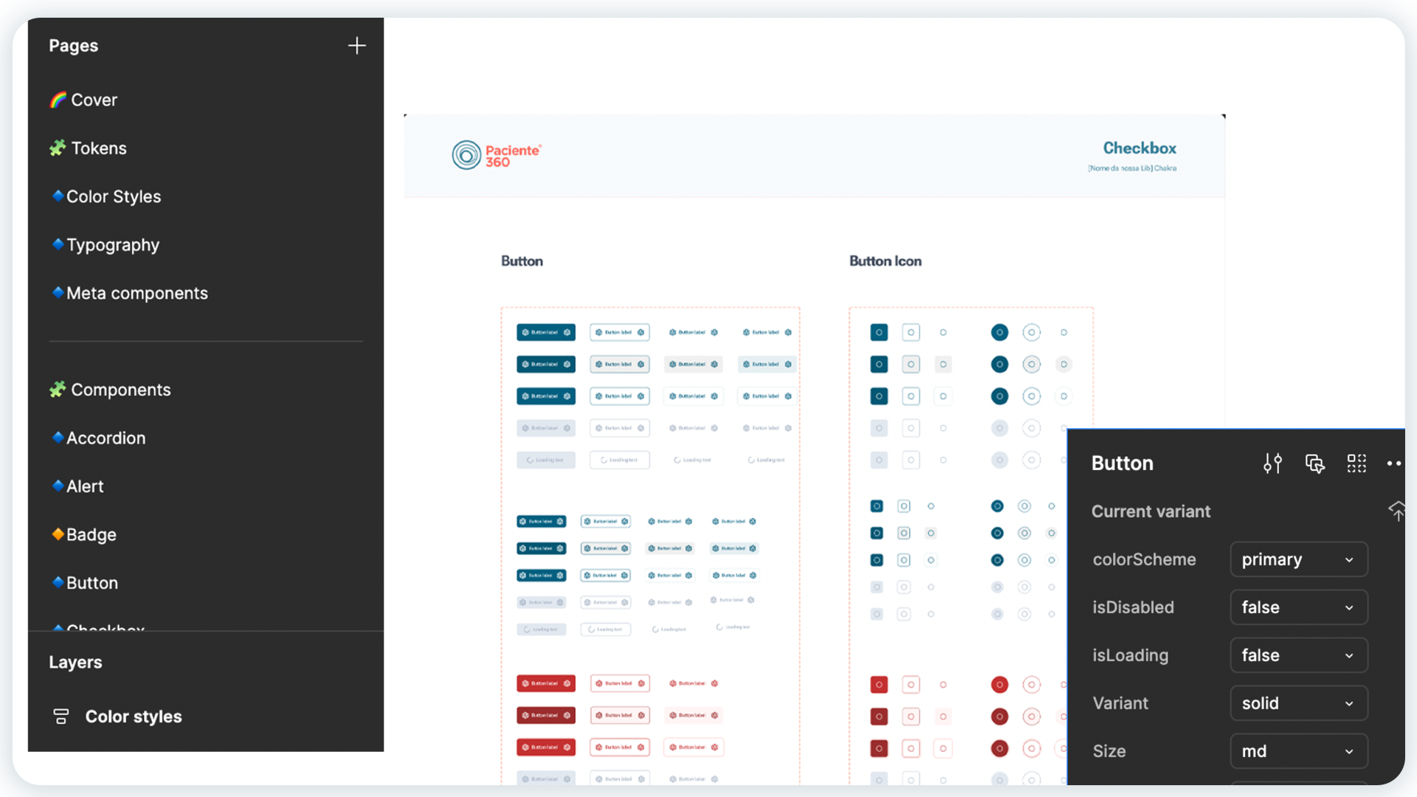Image resolution: width=1417 pixels, height=797 pixels.
Task: Click the Pages panel header
Action: (x=73, y=46)
